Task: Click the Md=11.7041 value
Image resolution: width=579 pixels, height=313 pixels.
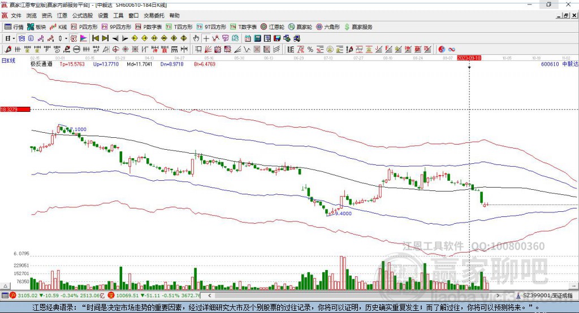Action: [x=139, y=64]
